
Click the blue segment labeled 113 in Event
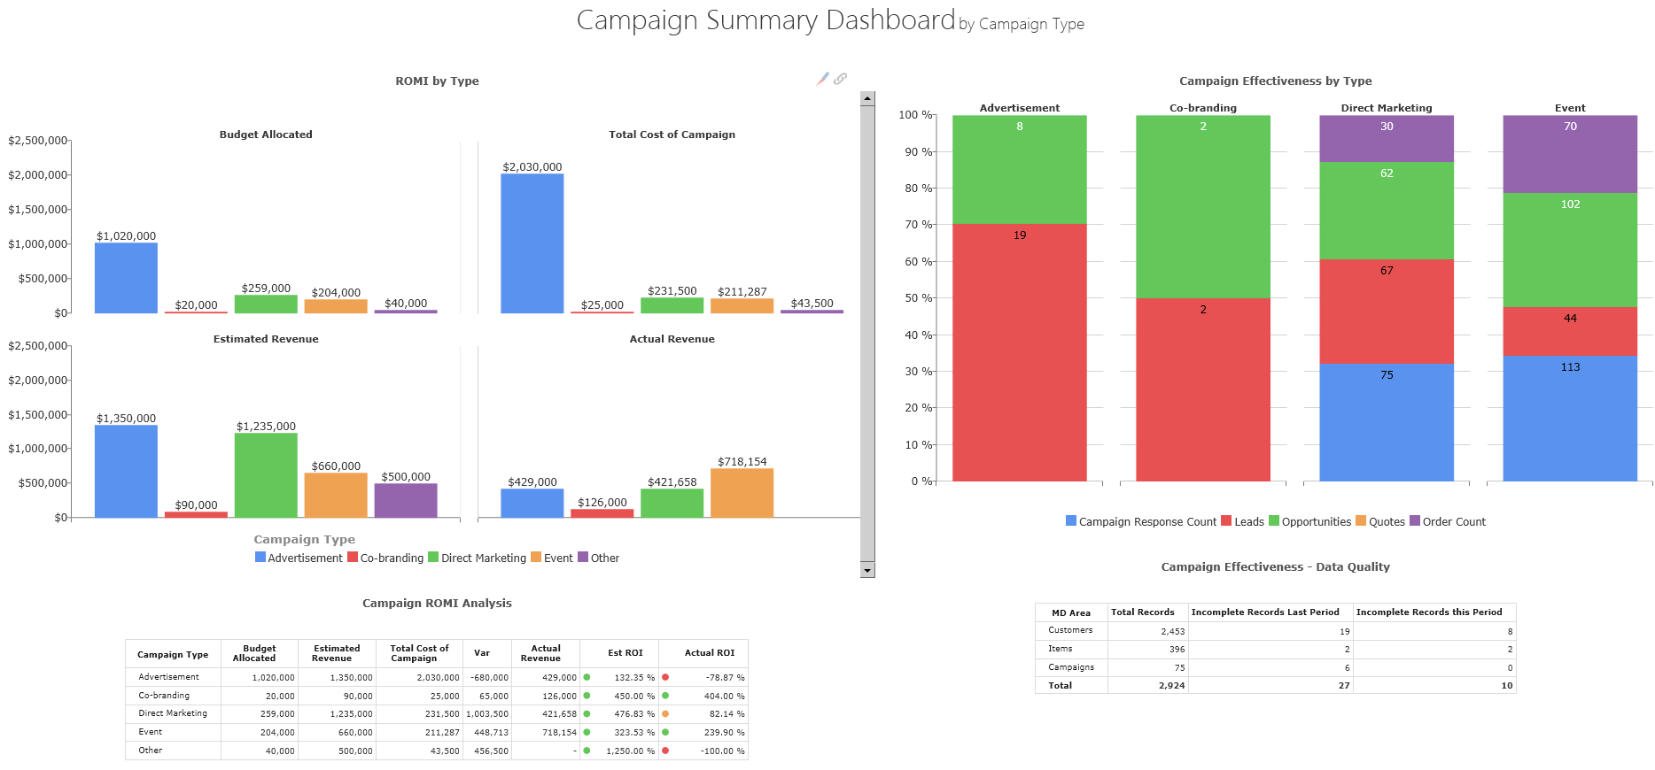[1570, 419]
